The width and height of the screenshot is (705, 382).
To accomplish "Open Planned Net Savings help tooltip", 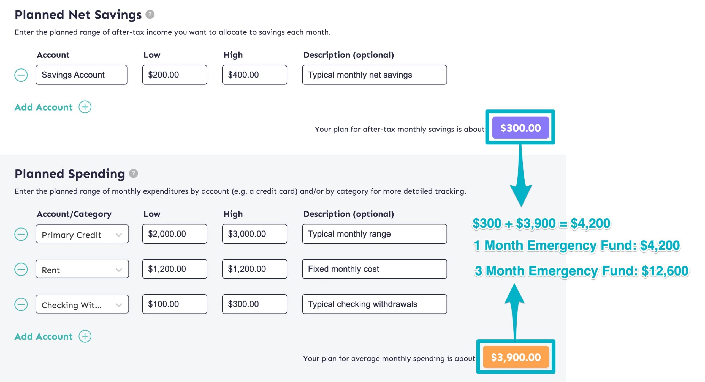I will point(150,14).
